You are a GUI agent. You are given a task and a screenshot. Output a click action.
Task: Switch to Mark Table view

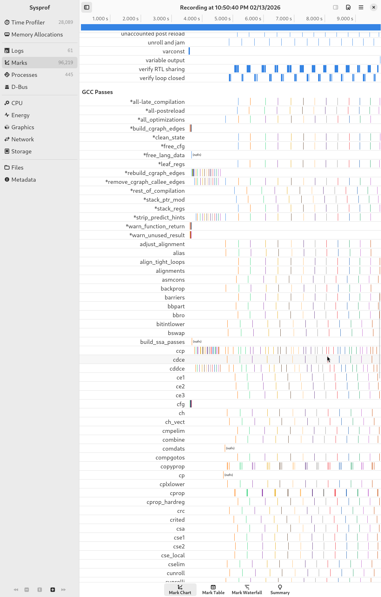click(x=213, y=590)
